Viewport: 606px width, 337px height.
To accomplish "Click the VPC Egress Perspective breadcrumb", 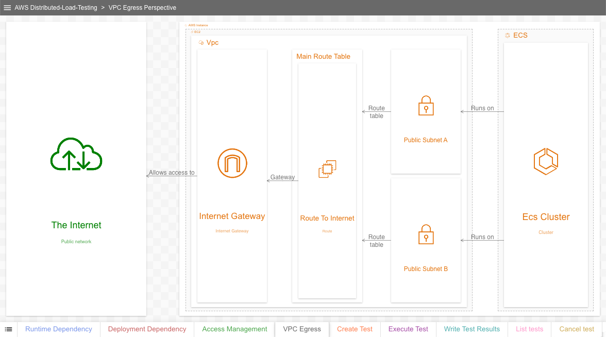I will pyautogui.click(x=142, y=8).
